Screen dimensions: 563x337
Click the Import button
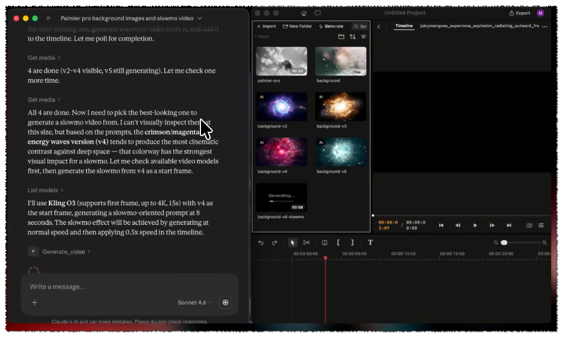coord(266,26)
